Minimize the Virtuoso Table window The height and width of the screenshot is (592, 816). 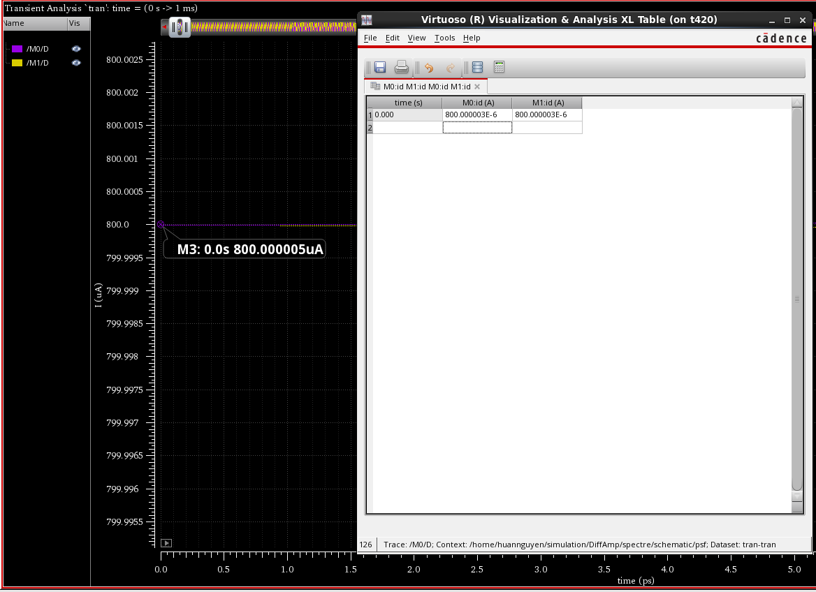[772, 20]
